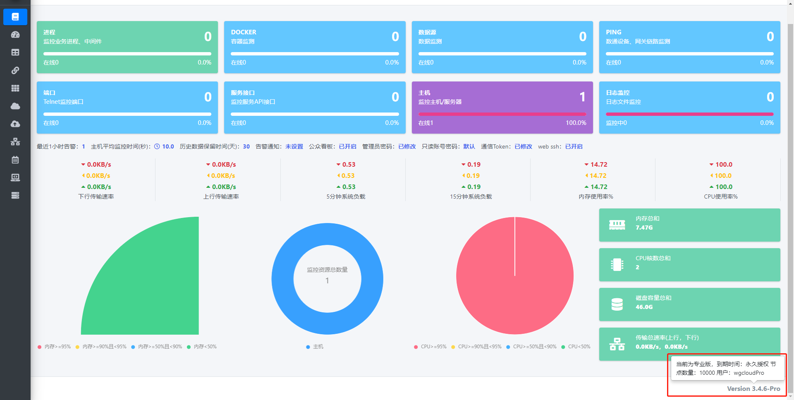
Task: Click the 10.0 average monitoring time link
Action: point(168,146)
